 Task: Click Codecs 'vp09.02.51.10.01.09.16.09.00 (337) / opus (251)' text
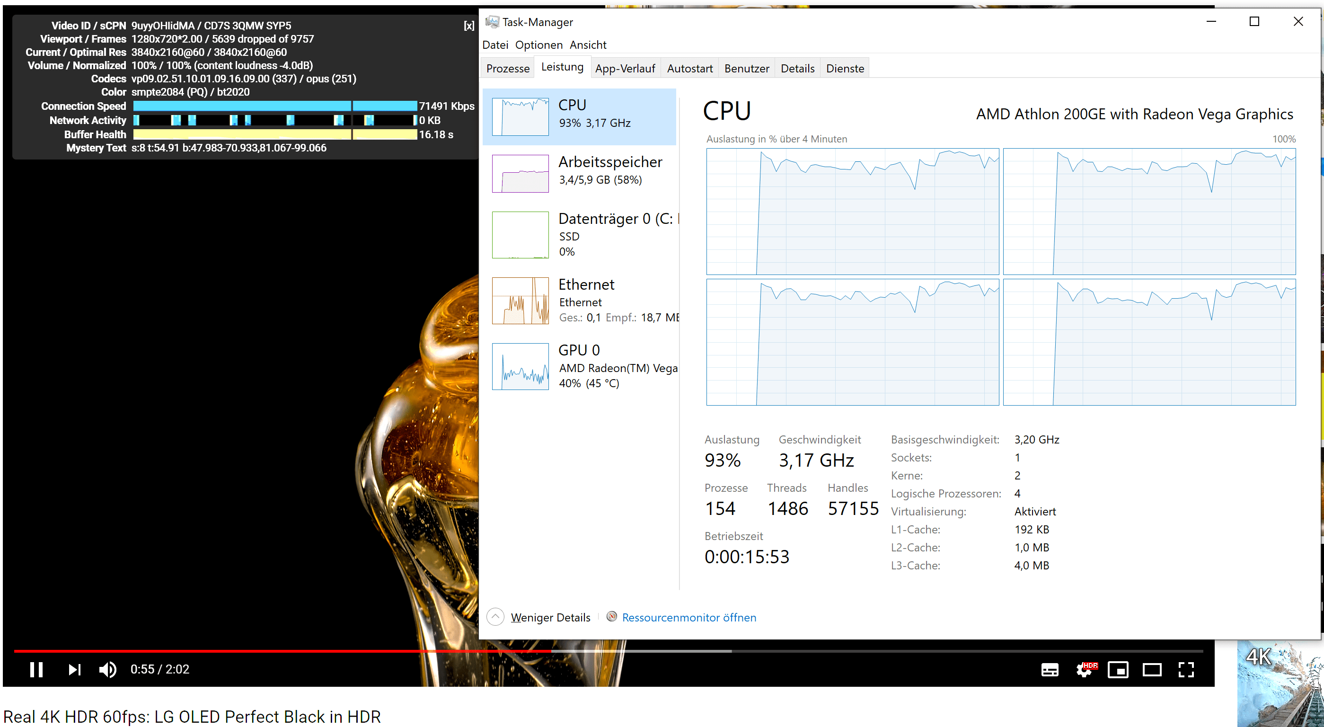tap(244, 79)
